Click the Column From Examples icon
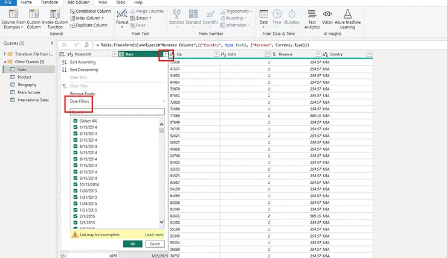Screen dimensions: 447x258 [12, 13]
